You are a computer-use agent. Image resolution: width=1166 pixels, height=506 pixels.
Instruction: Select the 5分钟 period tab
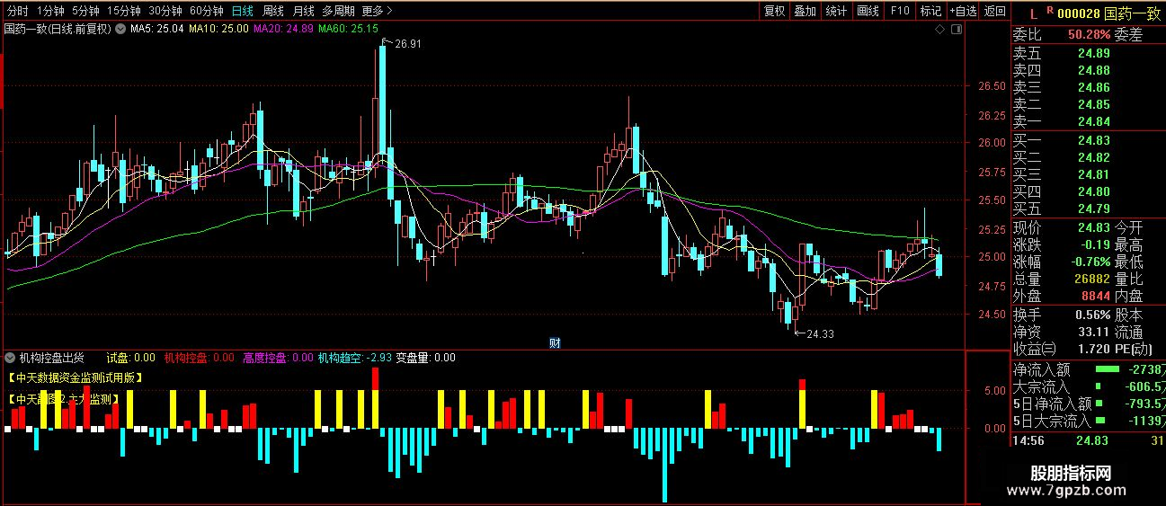tap(85, 11)
